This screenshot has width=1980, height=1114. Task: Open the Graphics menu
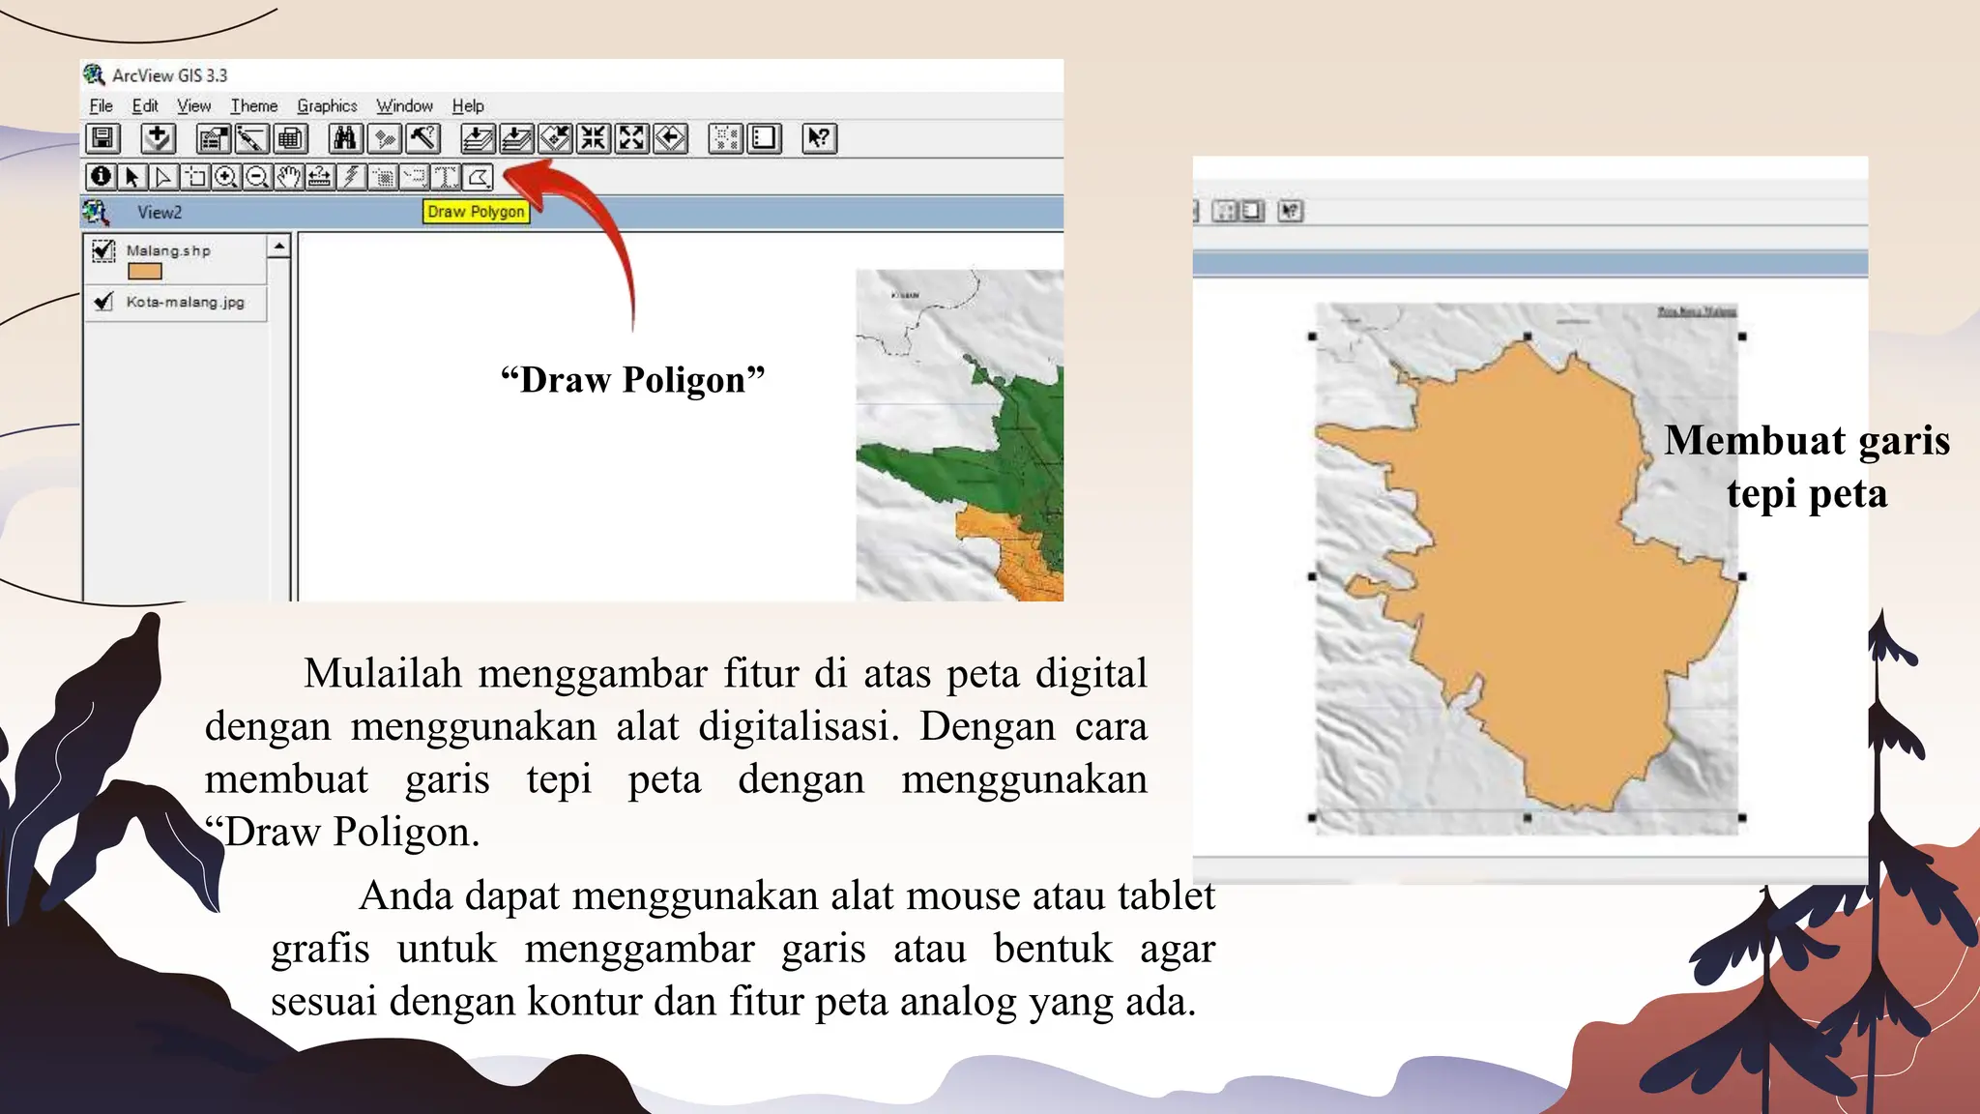point(327,105)
